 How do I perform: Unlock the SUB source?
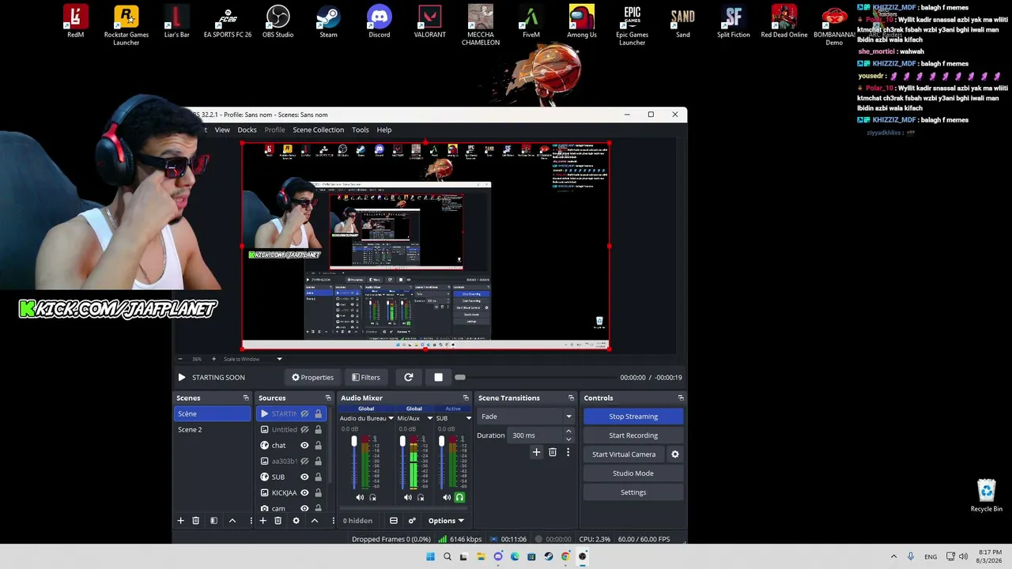tap(318, 477)
